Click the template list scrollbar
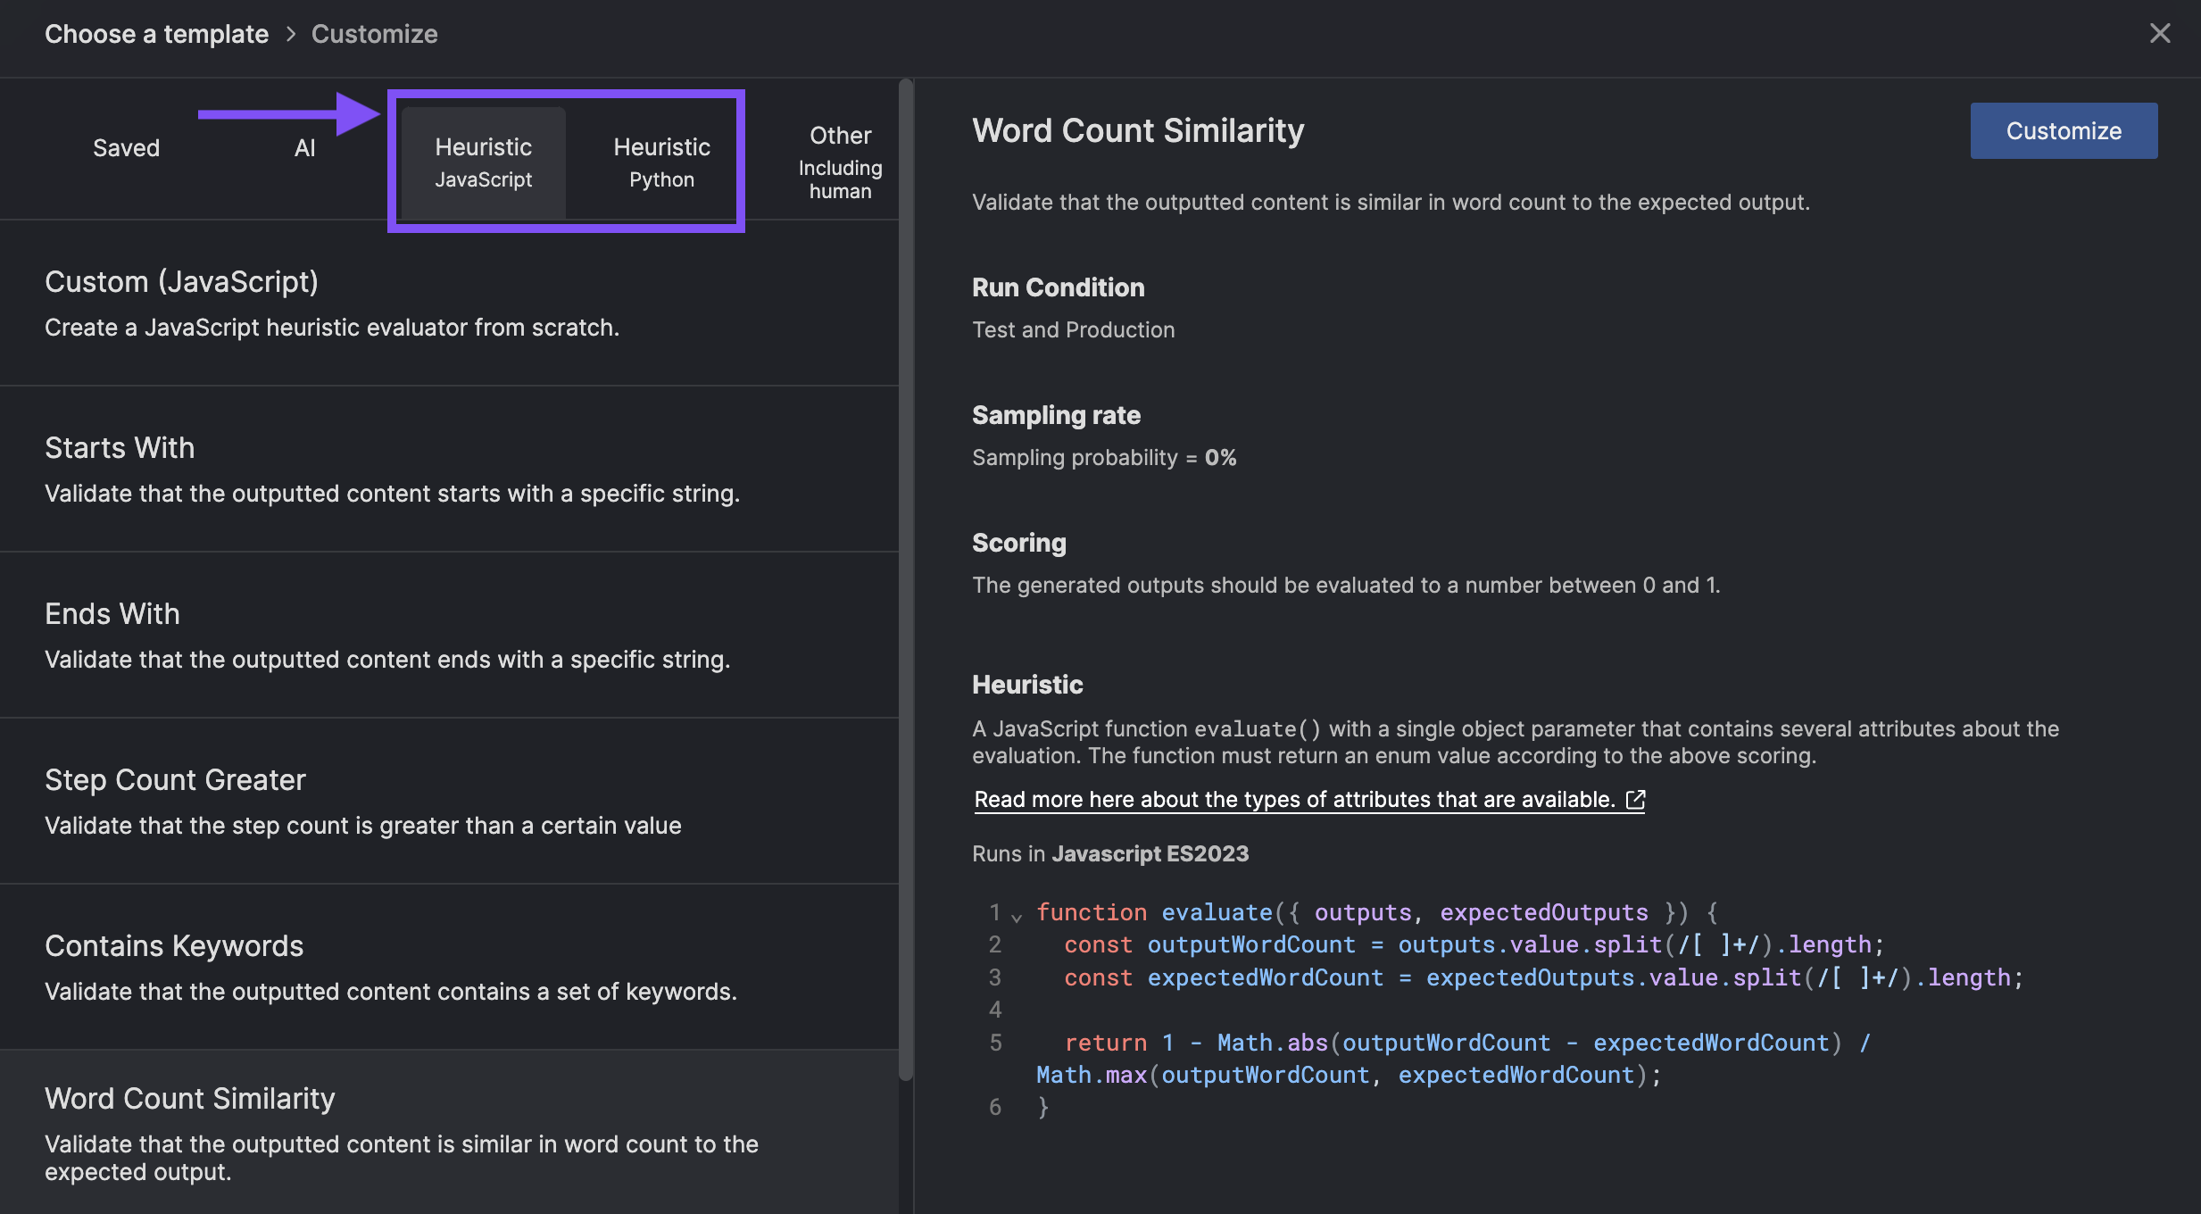Image resolution: width=2201 pixels, height=1214 pixels. click(906, 580)
